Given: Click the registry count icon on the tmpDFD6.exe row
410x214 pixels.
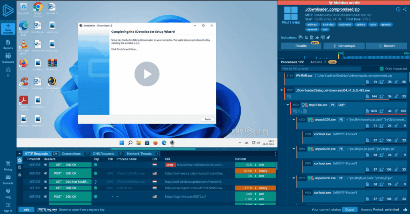Looking at the screenshot, I should pyautogui.click(x=382, y=111).
